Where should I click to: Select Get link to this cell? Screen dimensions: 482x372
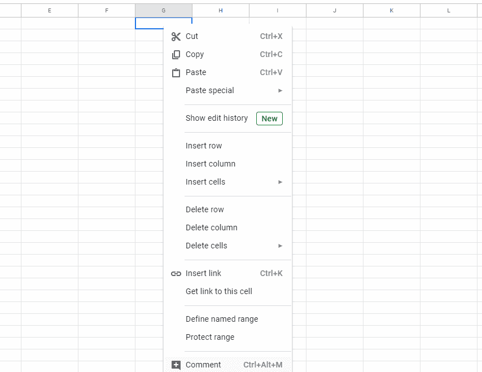pos(219,291)
